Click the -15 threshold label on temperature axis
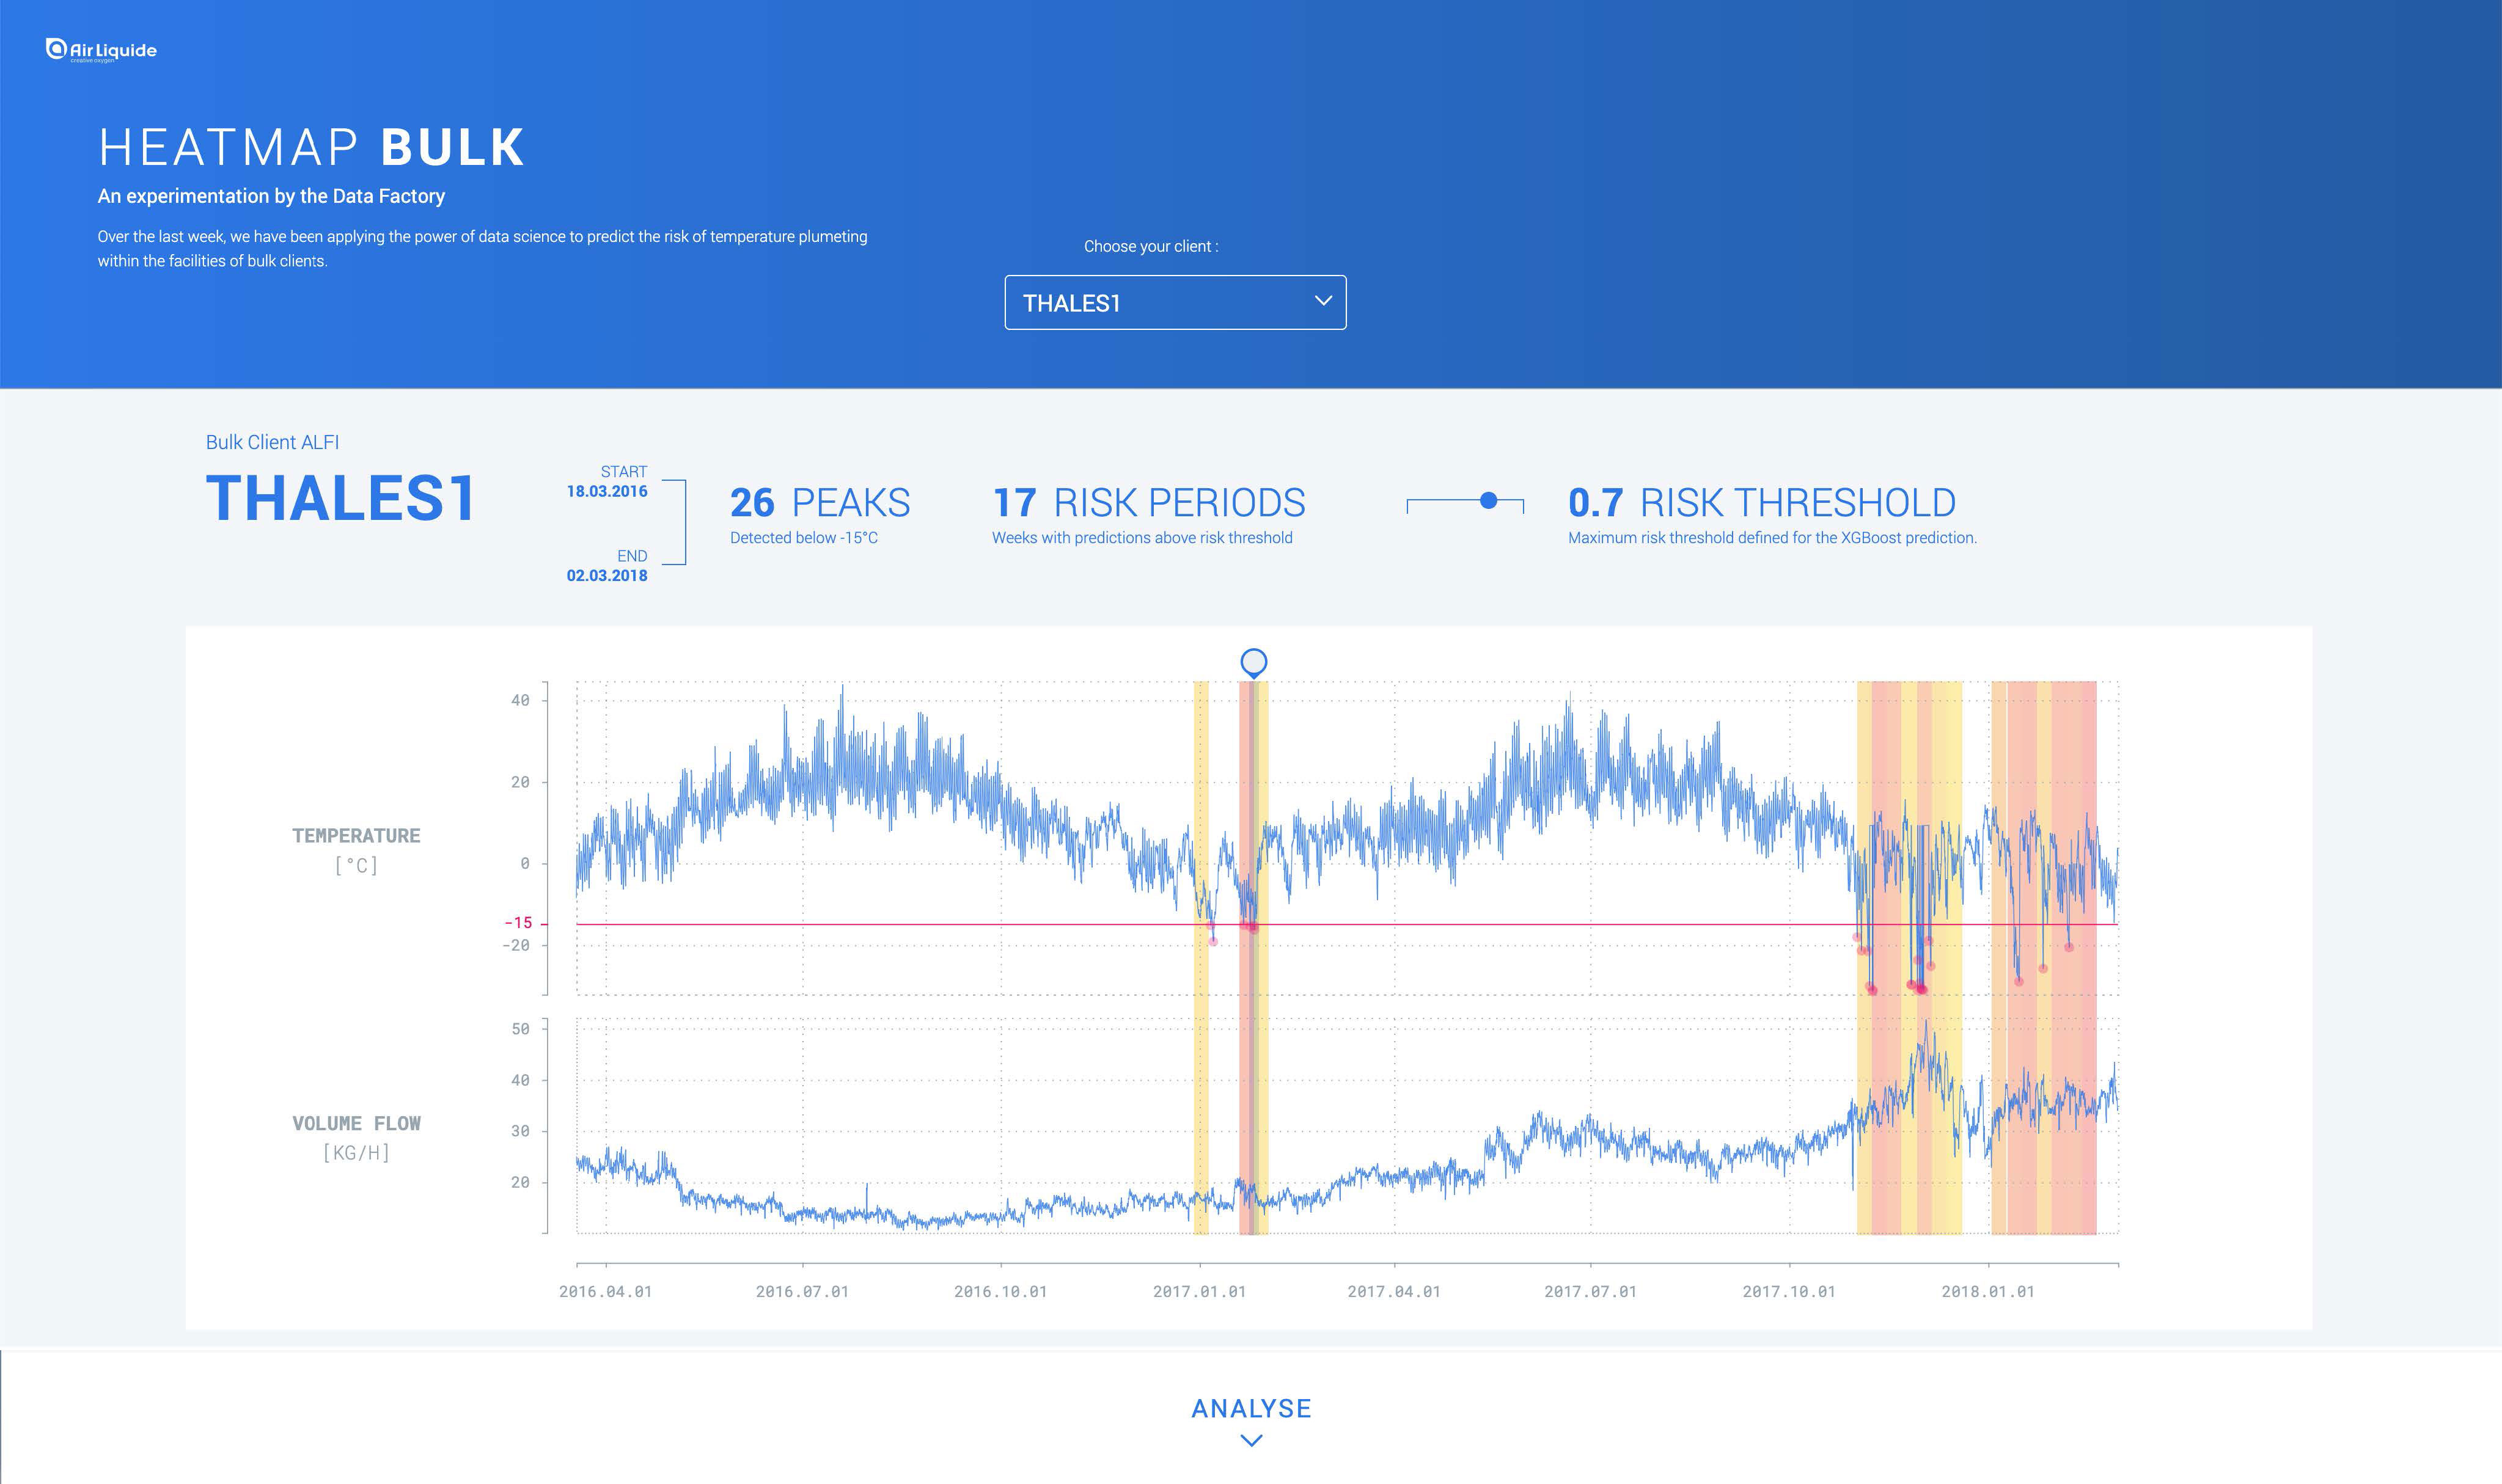2502x1484 pixels. pyautogui.click(x=518, y=922)
